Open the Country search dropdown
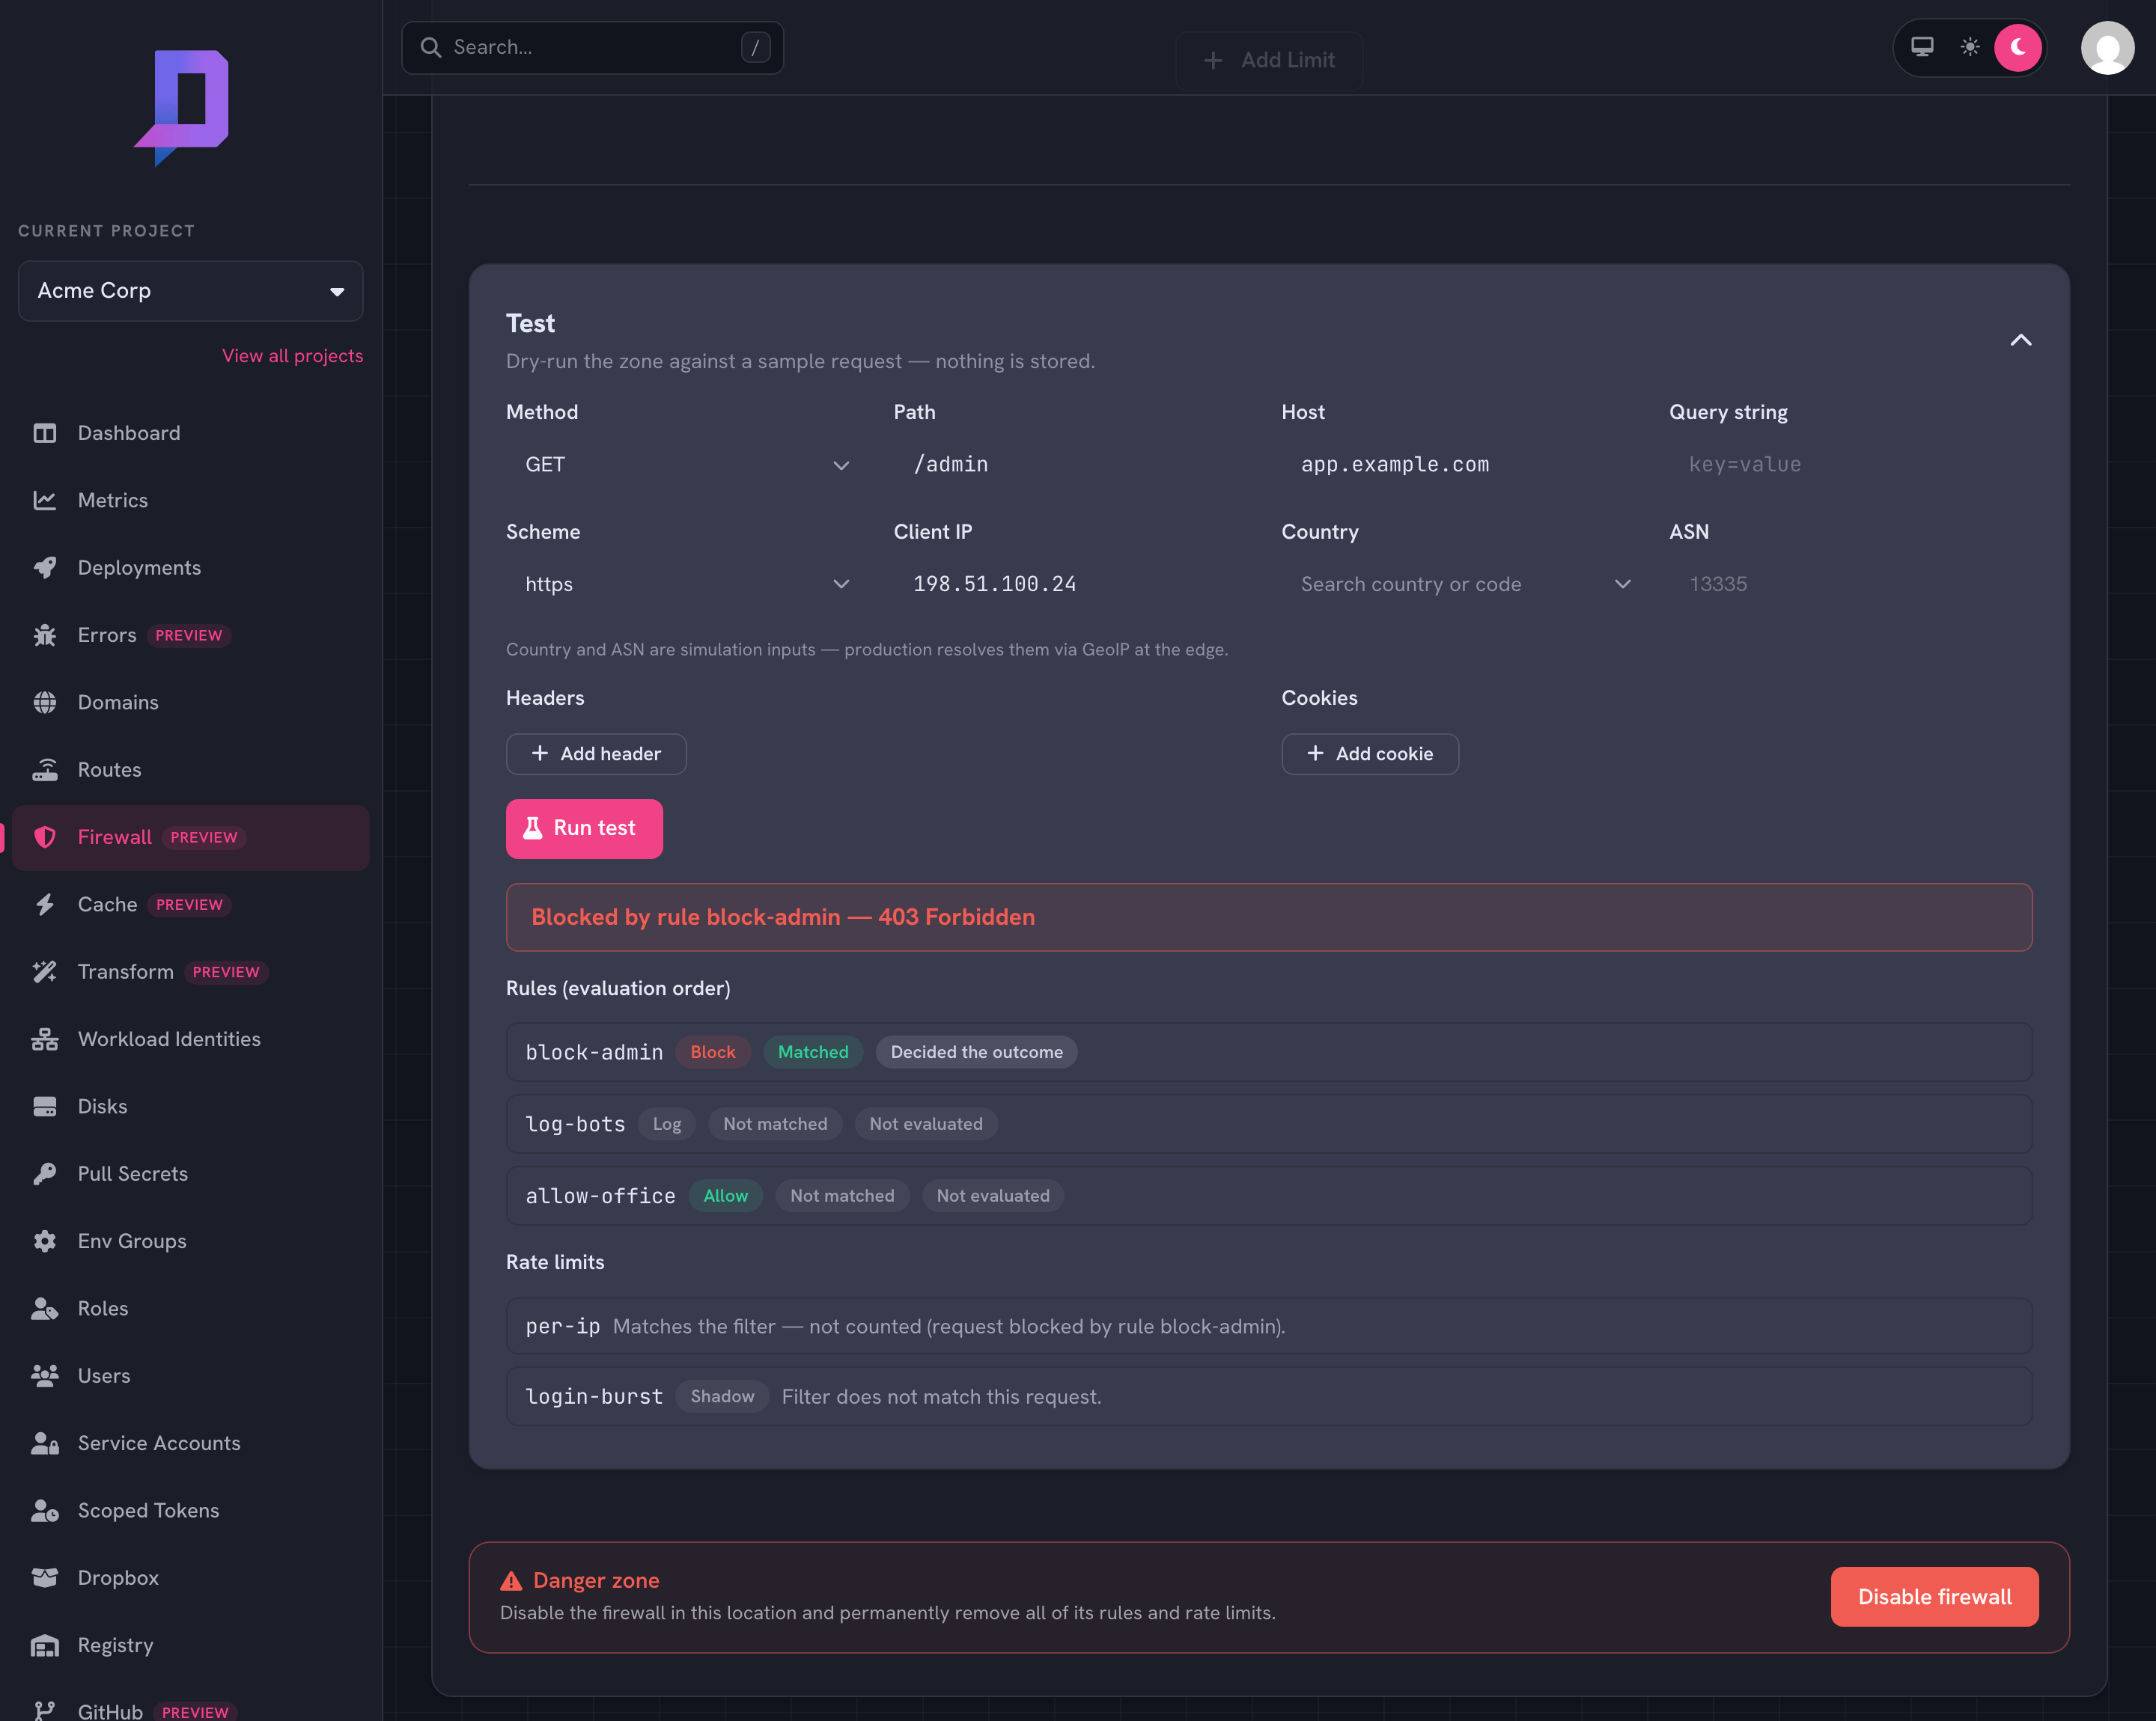This screenshot has width=2156, height=1721. (1463, 584)
